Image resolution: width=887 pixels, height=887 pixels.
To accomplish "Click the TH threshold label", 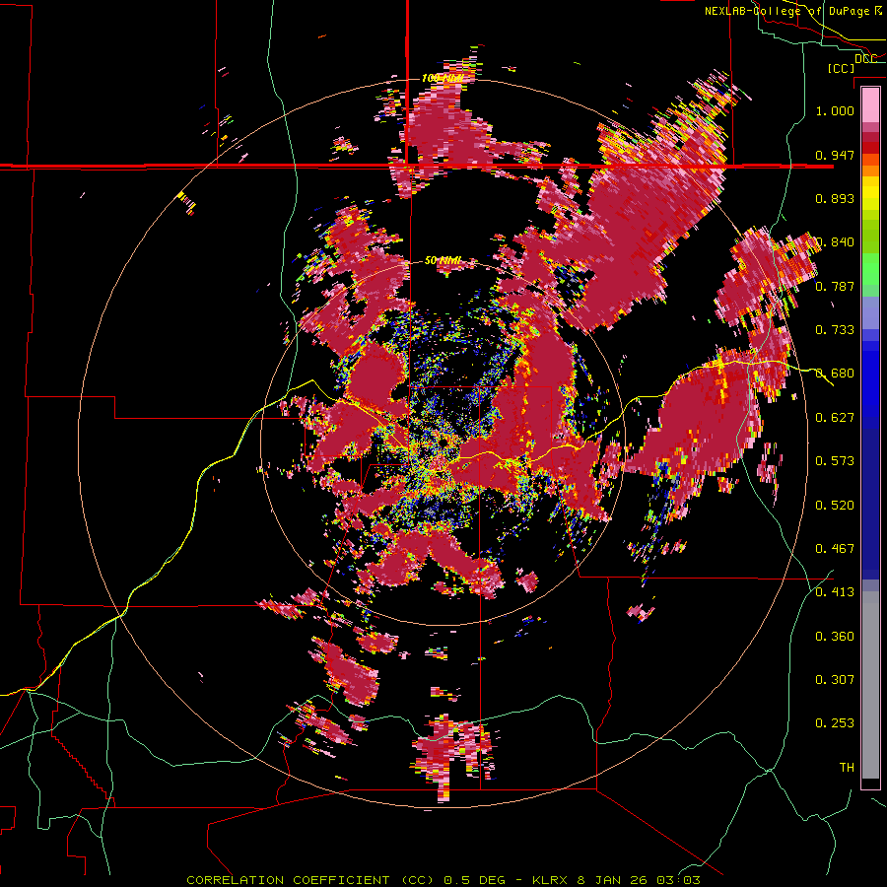I will click(847, 768).
